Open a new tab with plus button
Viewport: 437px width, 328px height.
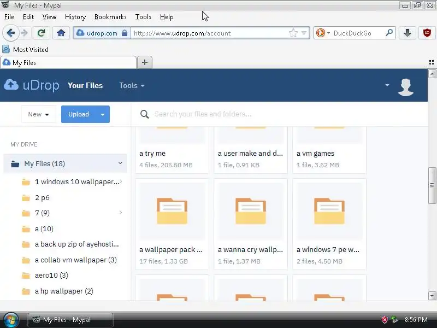coord(145,62)
